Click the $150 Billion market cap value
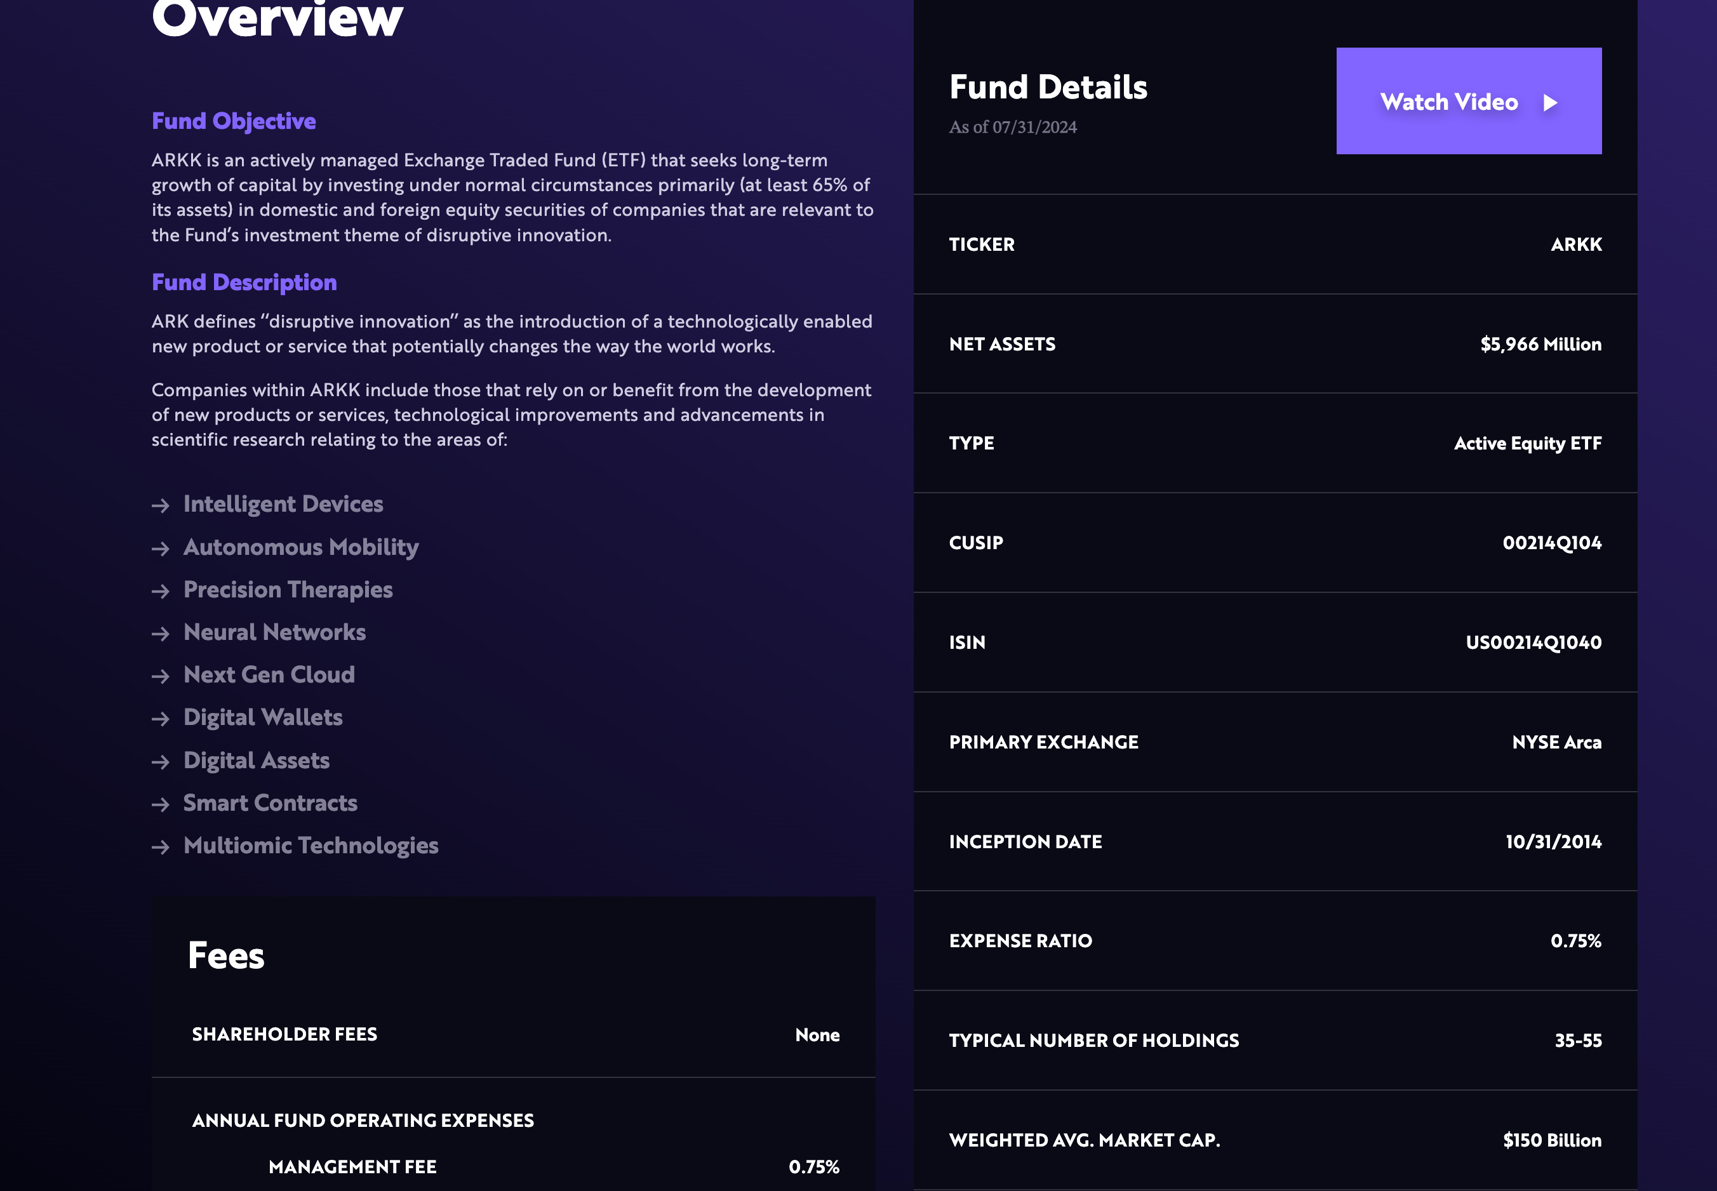Screen dimensions: 1717x1191 1552,1140
